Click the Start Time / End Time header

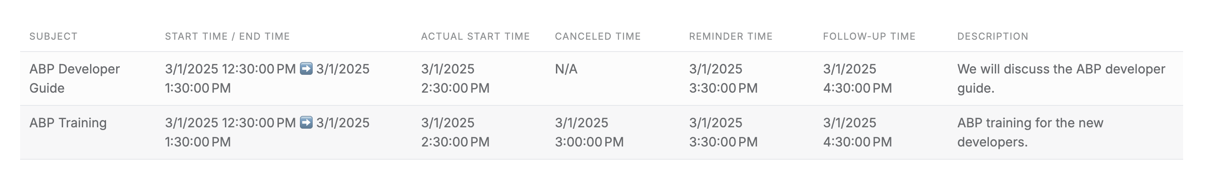pos(227,37)
